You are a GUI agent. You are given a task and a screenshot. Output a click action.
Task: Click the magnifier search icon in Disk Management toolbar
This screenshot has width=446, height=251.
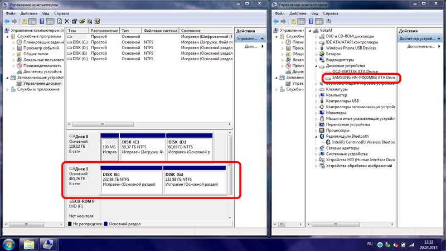click(x=90, y=21)
